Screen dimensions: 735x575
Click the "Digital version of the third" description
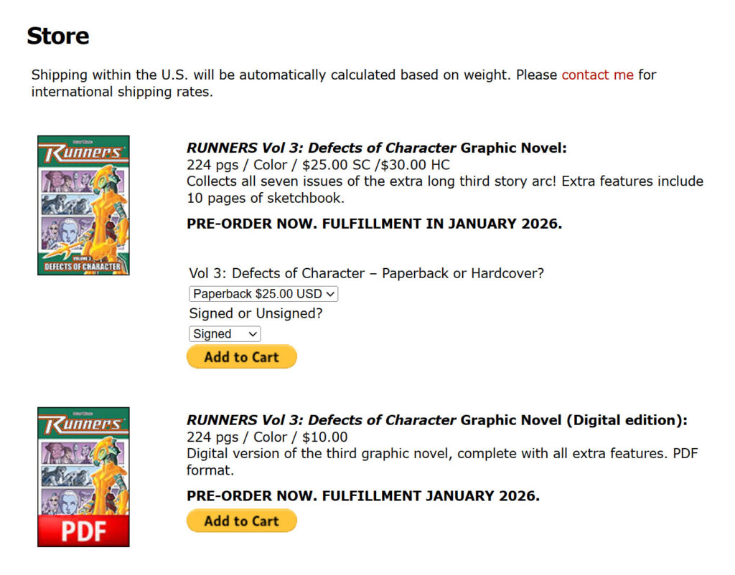point(441,453)
